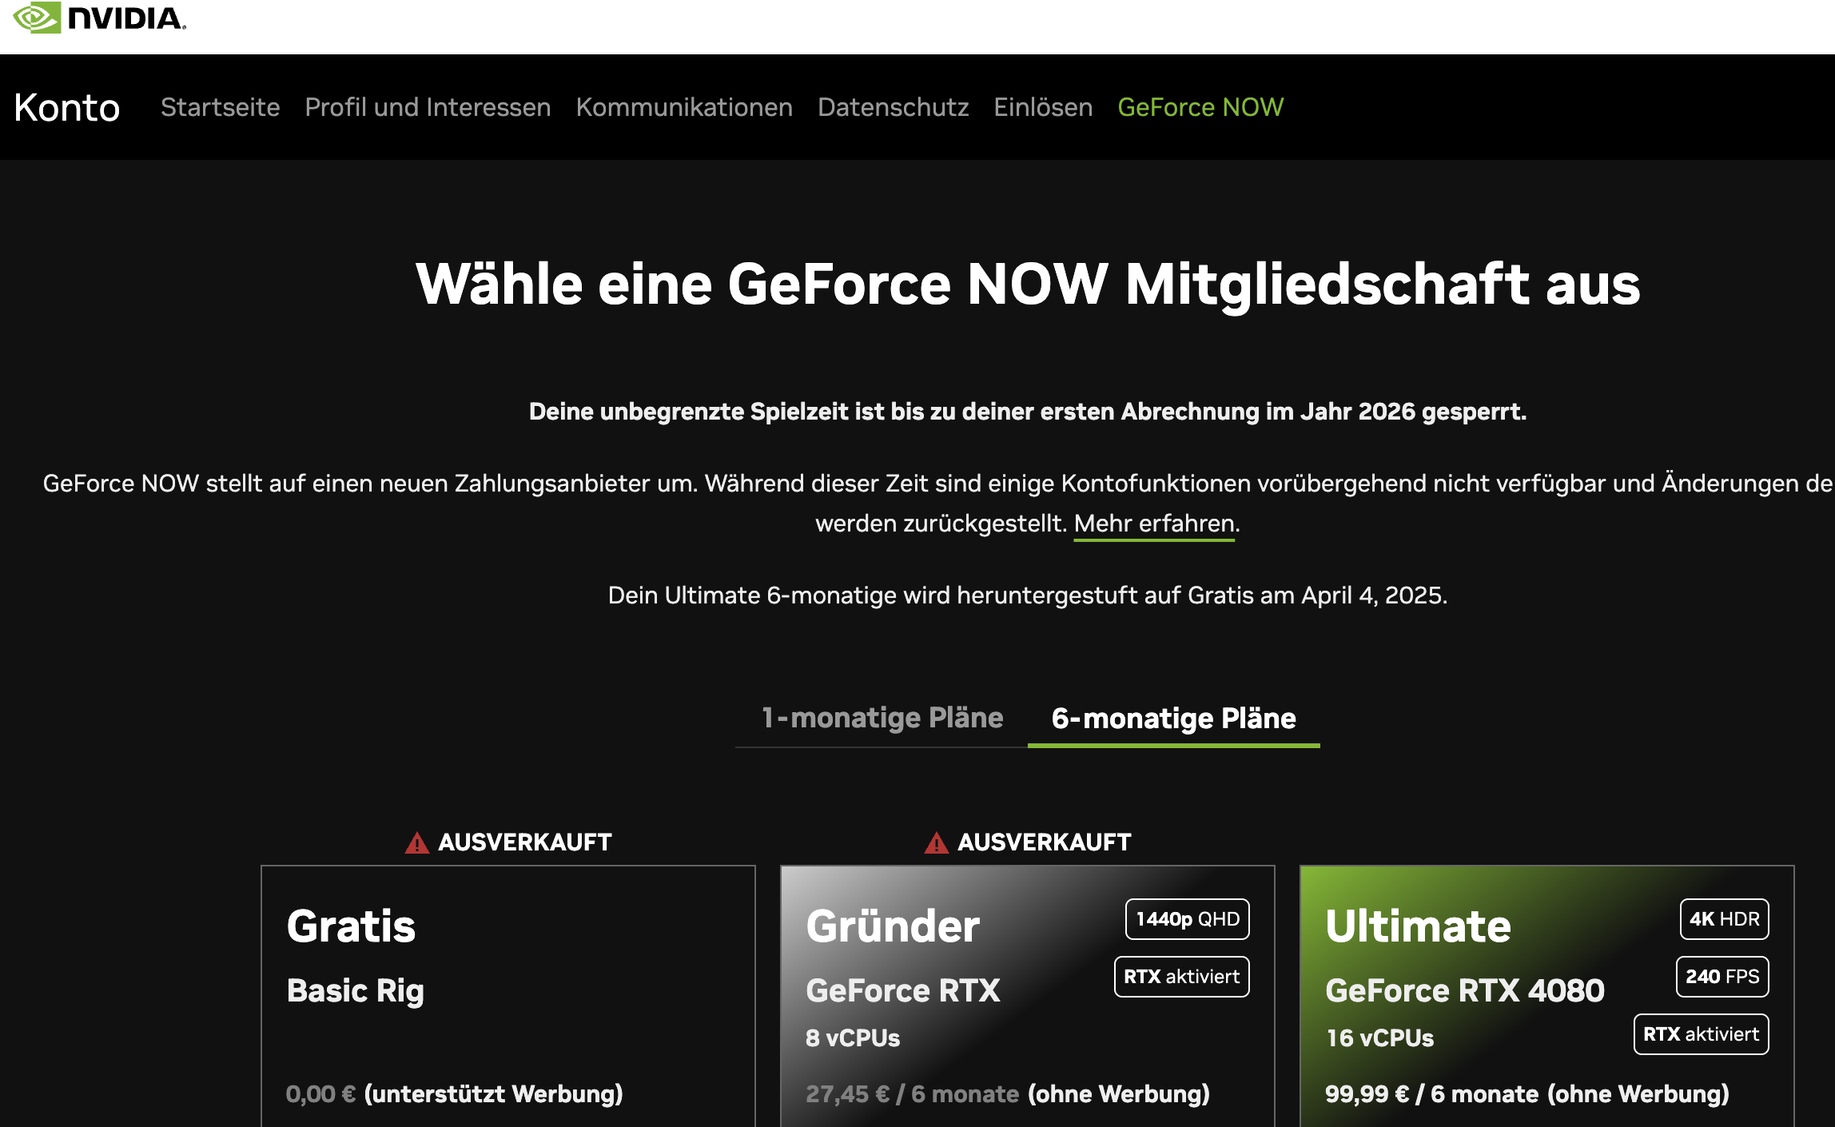
Task: Click the warning icon above Gratis card
Action: (x=416, y=843)
